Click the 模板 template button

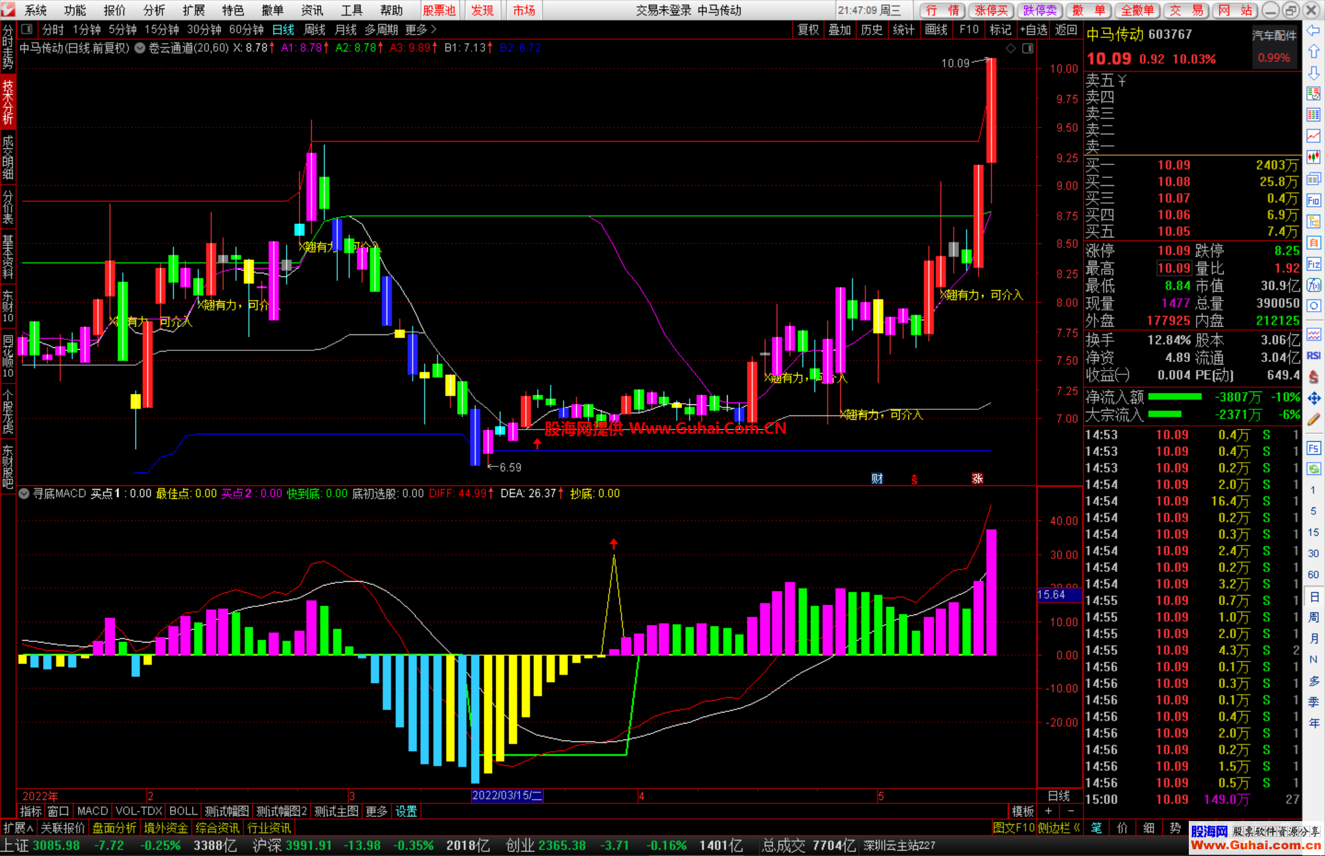pos(1023,811)
